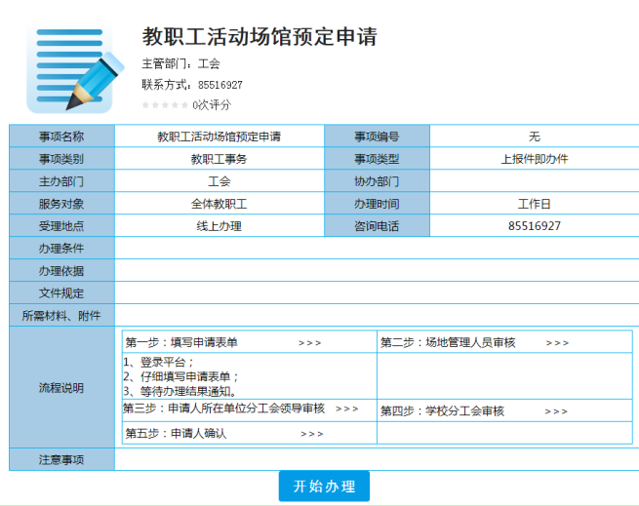Expand 第三步 分工会领导审核 arrows
The image size is (639, 506).
pos(346,409)
